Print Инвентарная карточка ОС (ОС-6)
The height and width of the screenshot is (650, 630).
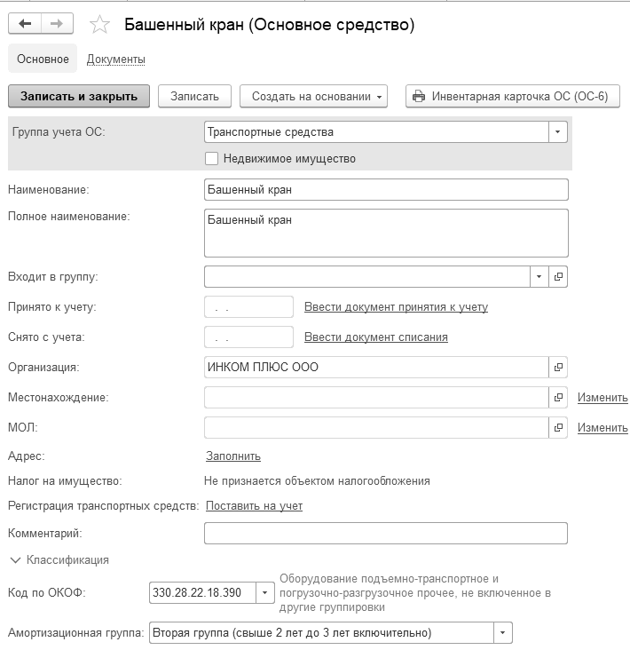[512, 96]
